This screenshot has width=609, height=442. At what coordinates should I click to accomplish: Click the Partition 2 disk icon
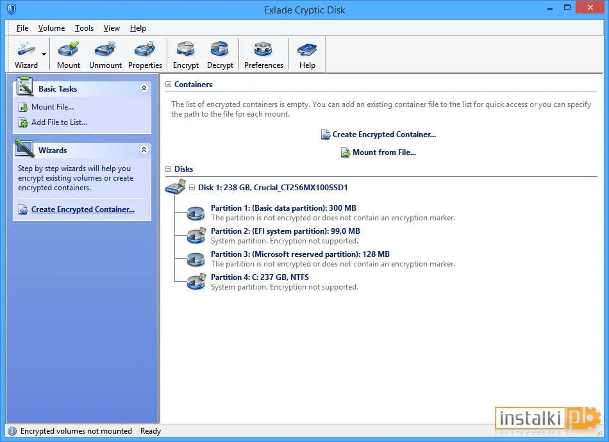tap(196, 236)
